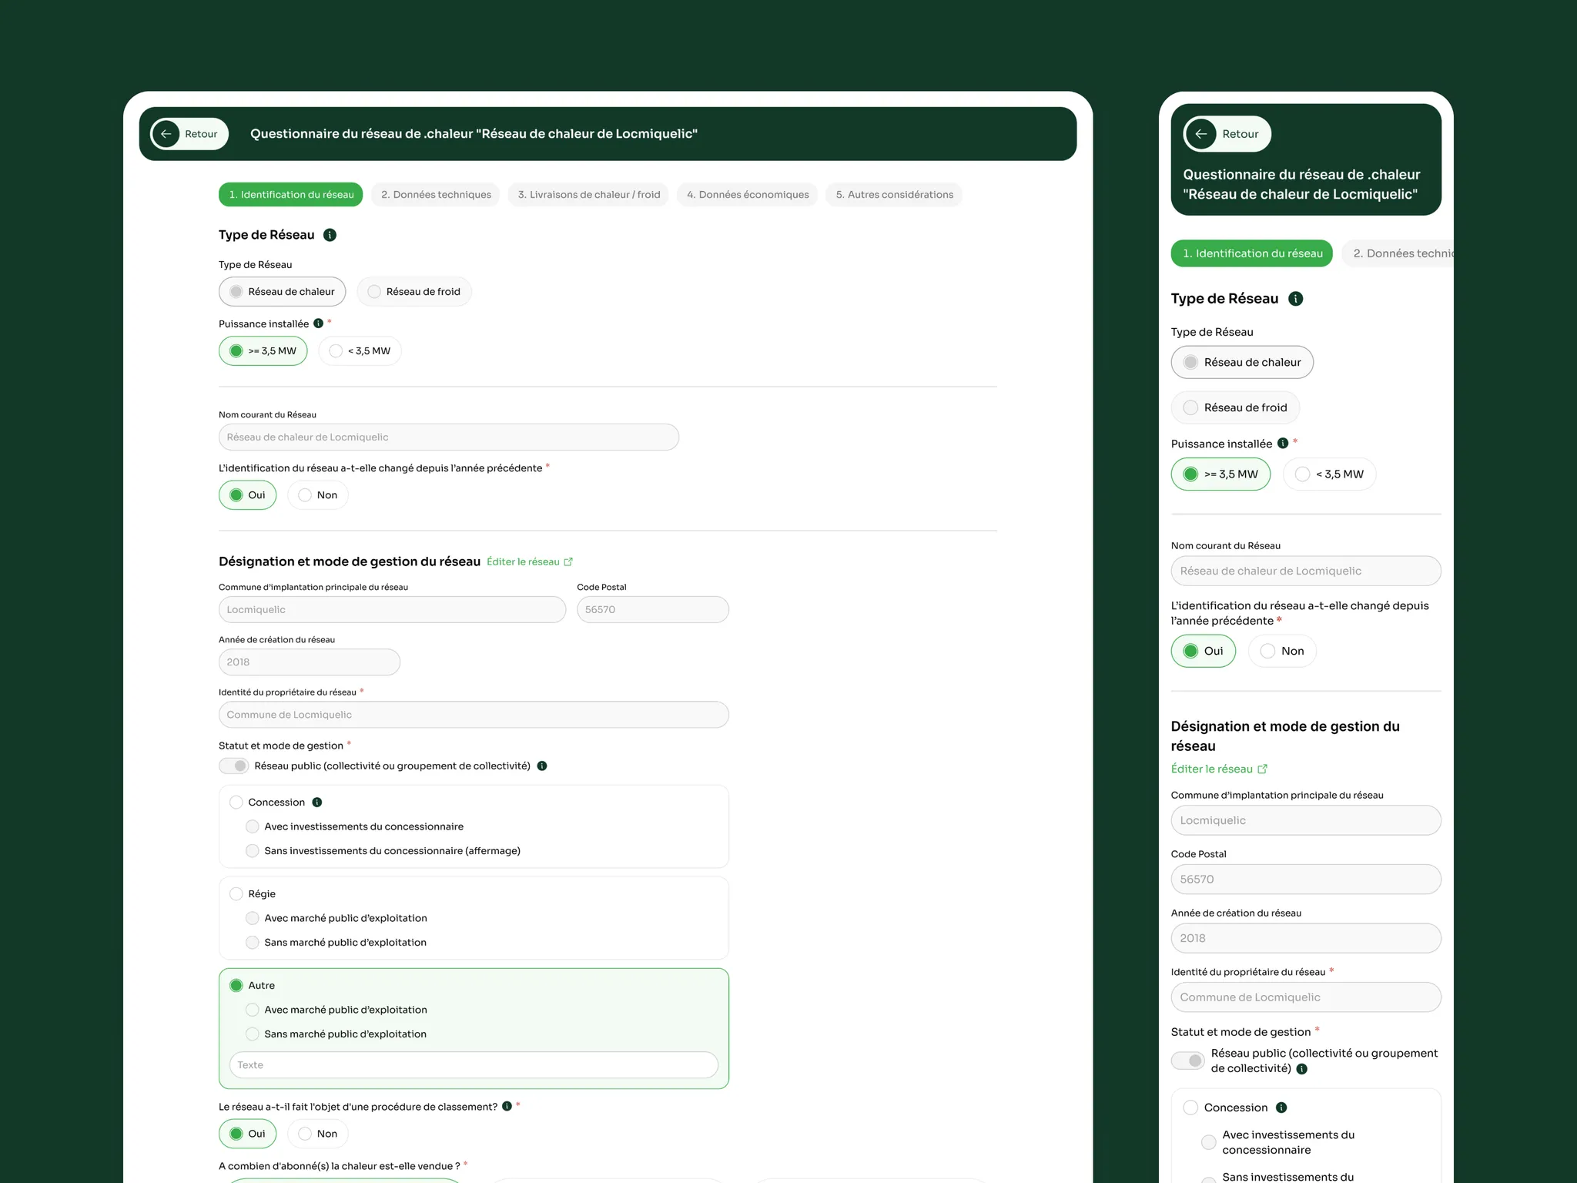1577x1183 pixels.
Task: Choose Sans investissements du concessionnaire (affermage) desktop
Action: [x=253, y=851]
